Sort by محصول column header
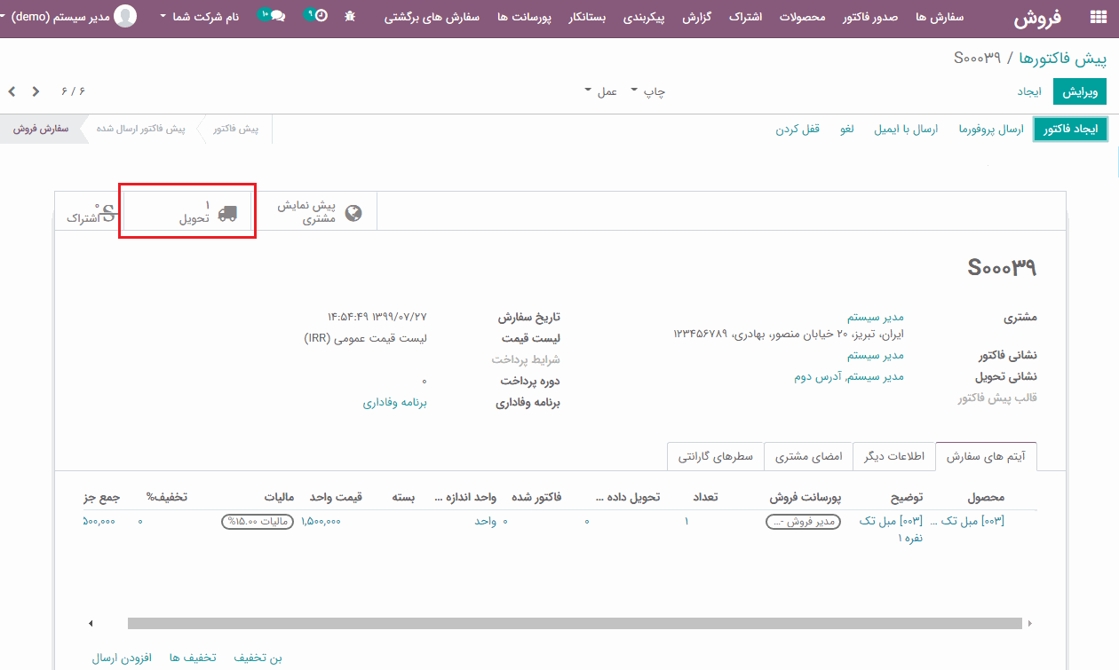This screenshot has height=670, width=1119. pyautogui.click(x=986, y=497)
